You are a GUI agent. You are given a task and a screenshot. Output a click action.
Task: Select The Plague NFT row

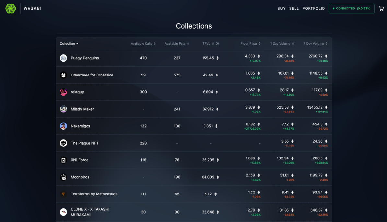(85, 143)
